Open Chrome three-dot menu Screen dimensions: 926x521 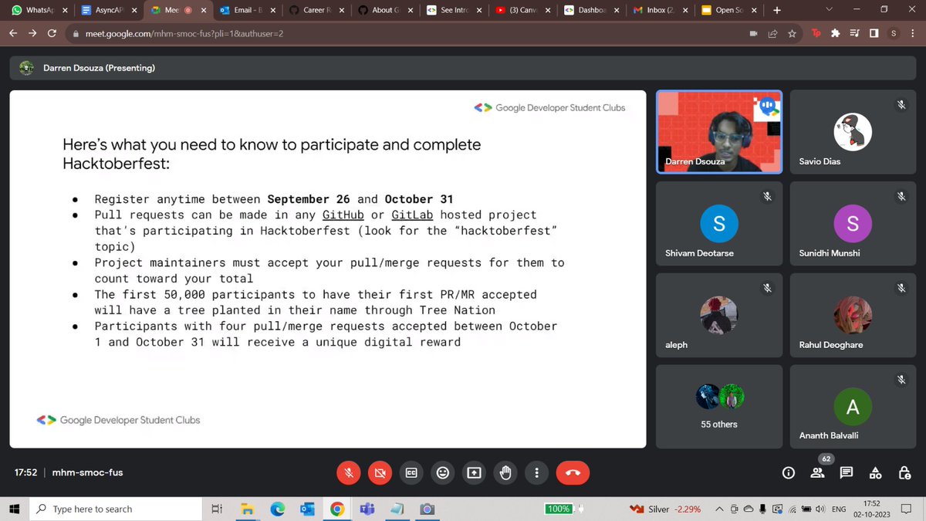pyautogui.click(x=913, y=34)
